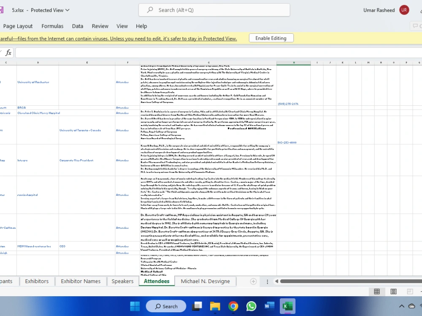Switch to the Exhibitors sheet tab
This screenshot has height=316, width=422.
(x=37, y=281)
